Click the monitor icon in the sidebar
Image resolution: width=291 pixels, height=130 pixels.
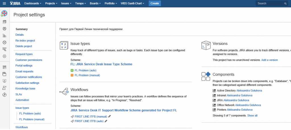point(5,81)
